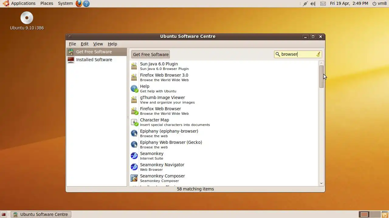This screenshot has width=389, height=218.
Task: Click the Ubuntu Software Centre taskbar button
Action: [x=41, y=214]
